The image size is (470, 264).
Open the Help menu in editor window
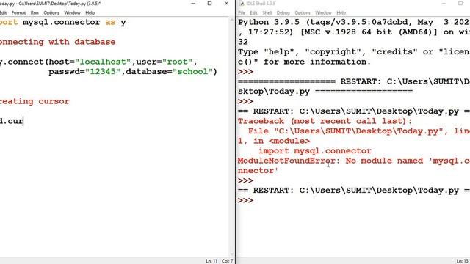[x=90, y=13]
